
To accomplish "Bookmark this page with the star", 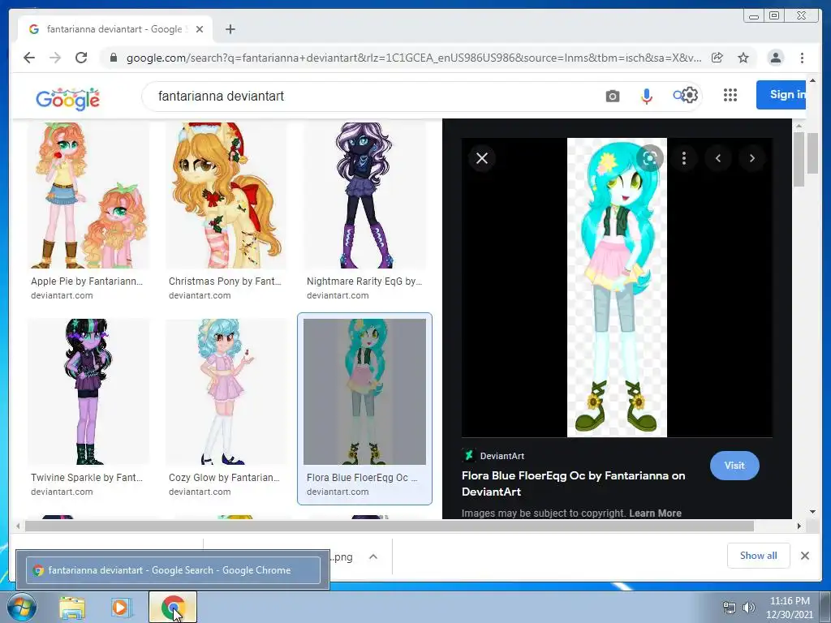I will [x=743, y=58].
